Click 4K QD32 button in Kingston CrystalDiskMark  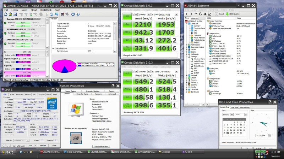point(127,48)
